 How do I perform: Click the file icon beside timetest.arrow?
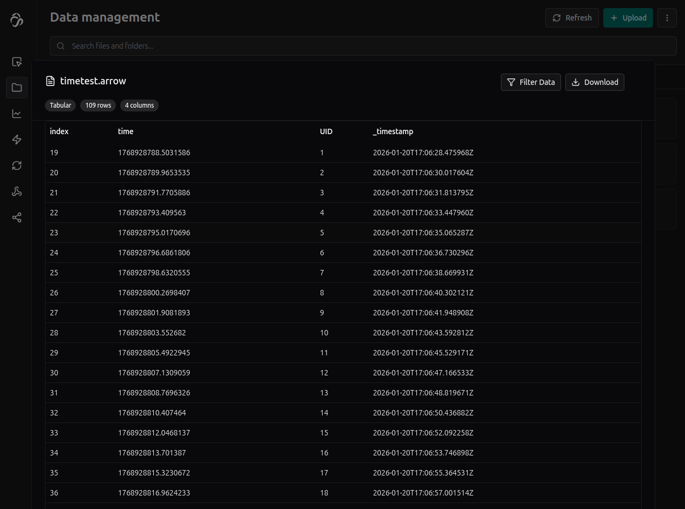50,81
